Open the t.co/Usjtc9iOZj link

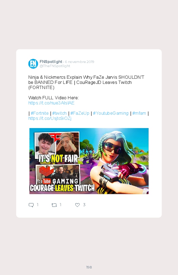(50, 118)
